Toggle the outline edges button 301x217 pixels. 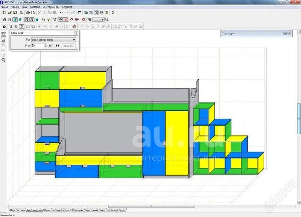click(27, 20)
